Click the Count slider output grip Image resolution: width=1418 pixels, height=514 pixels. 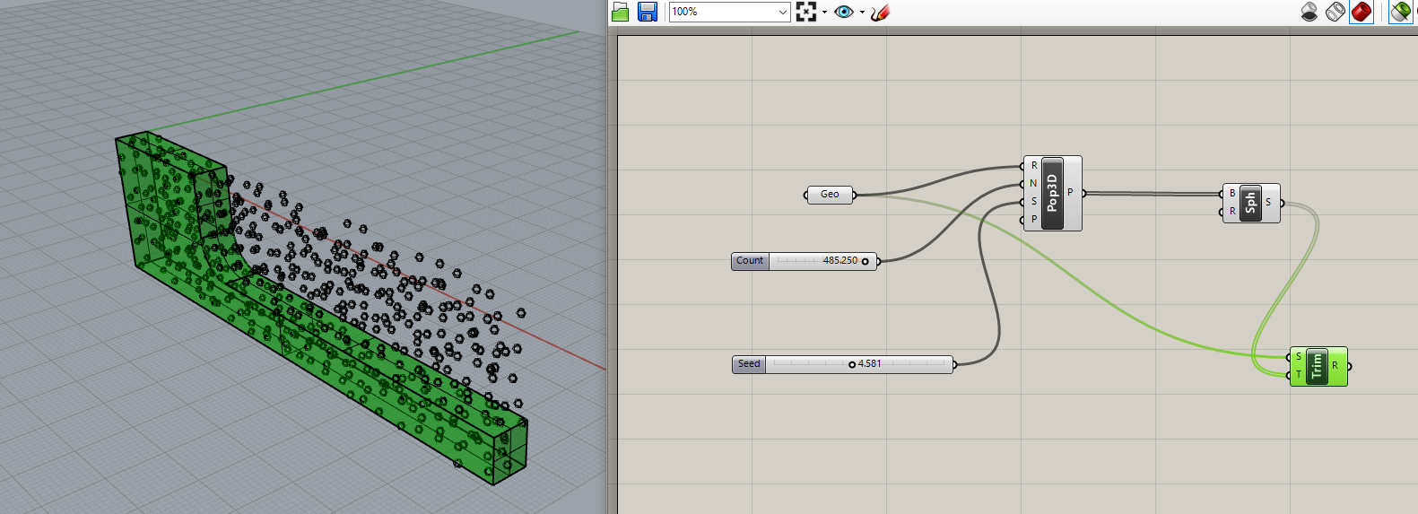879,261
